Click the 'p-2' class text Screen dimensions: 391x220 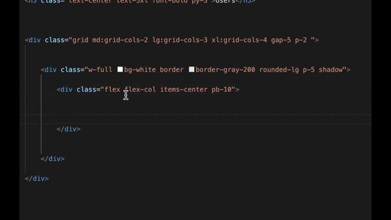(301, 40)
